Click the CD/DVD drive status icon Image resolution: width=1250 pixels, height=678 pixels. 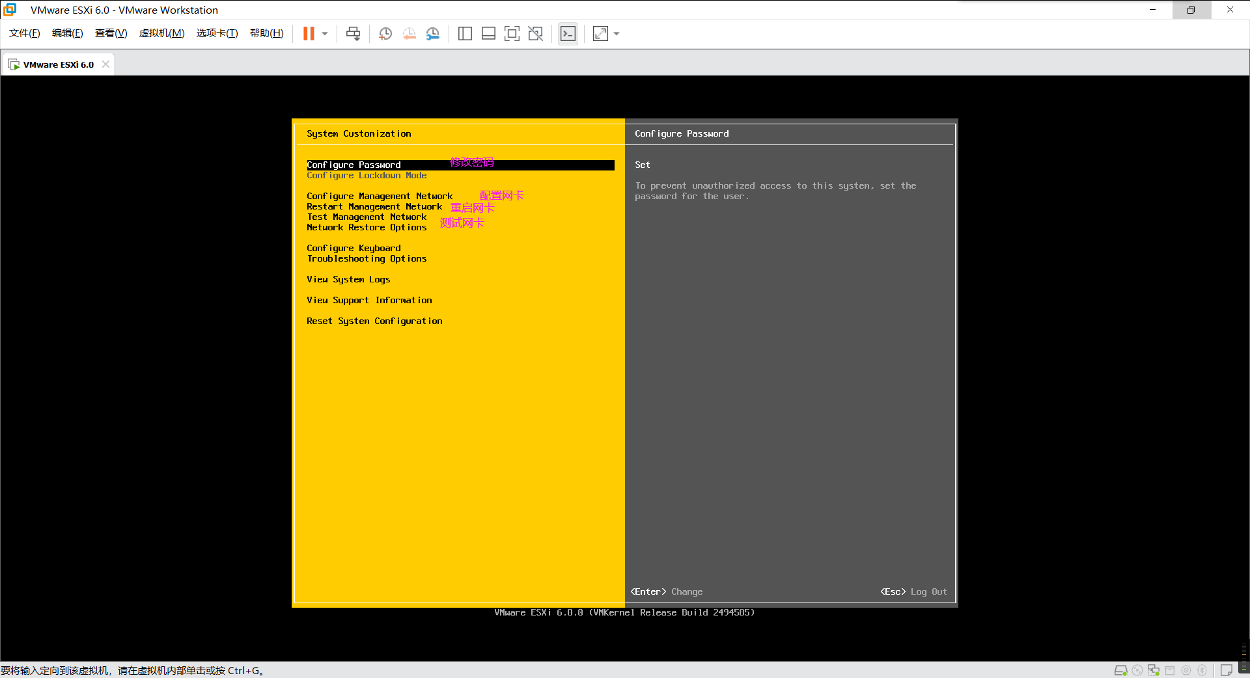pyautogui.click(x=1137, y=670)
